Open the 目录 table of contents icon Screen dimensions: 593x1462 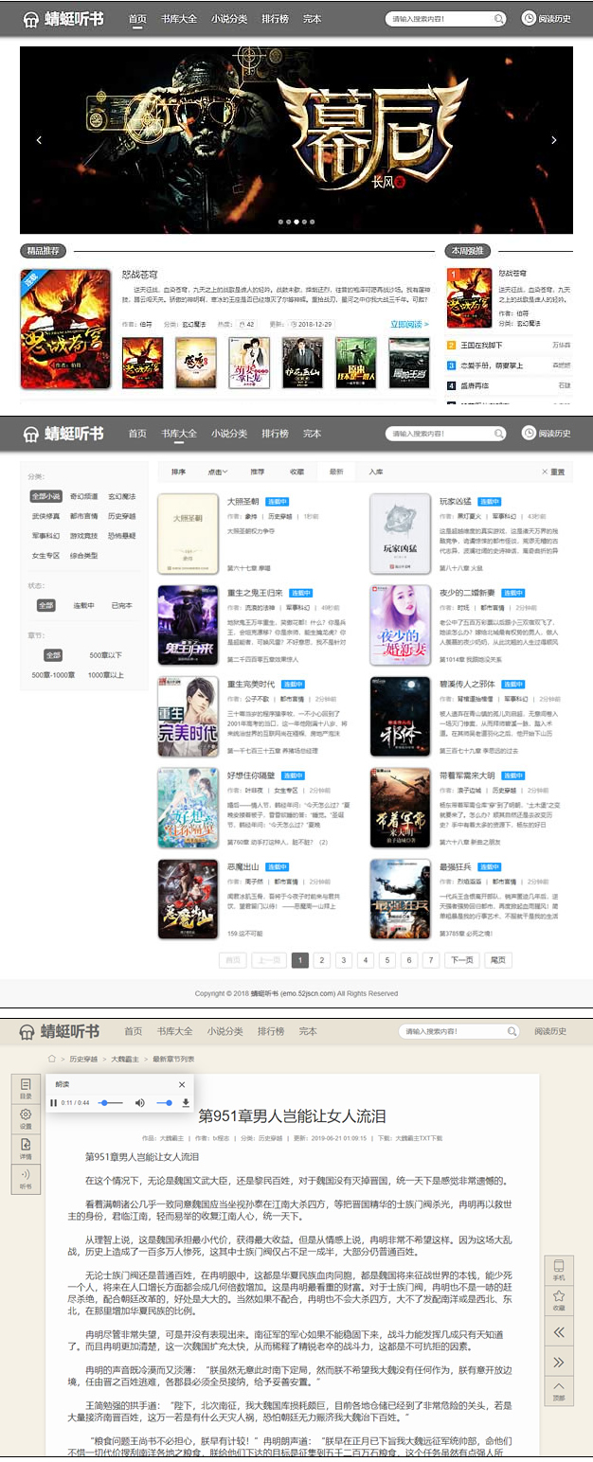coord(26,1088)
